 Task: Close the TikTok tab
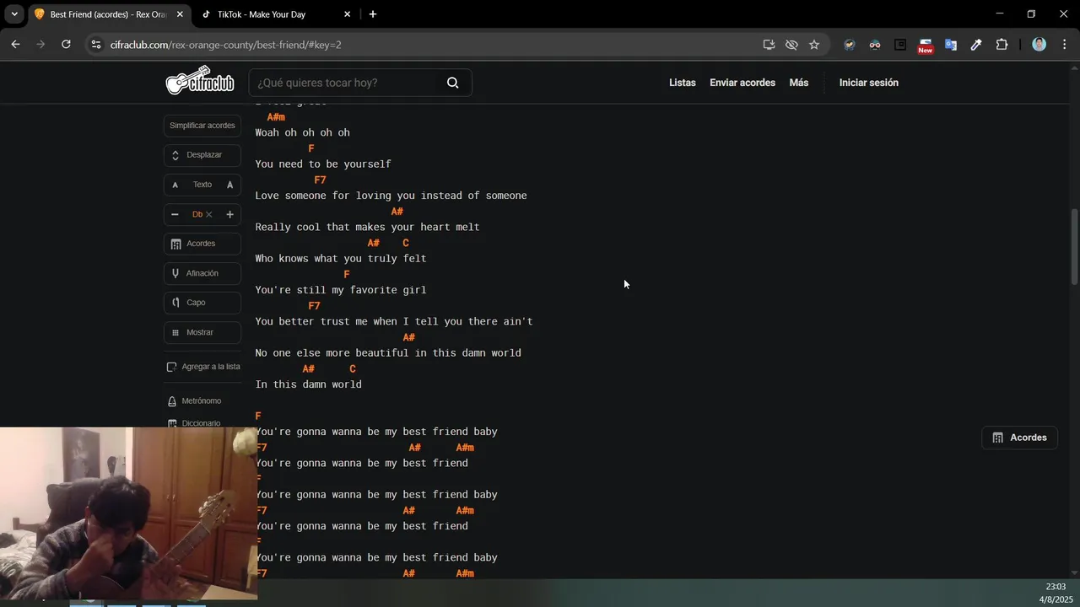(x=347, y=14)
